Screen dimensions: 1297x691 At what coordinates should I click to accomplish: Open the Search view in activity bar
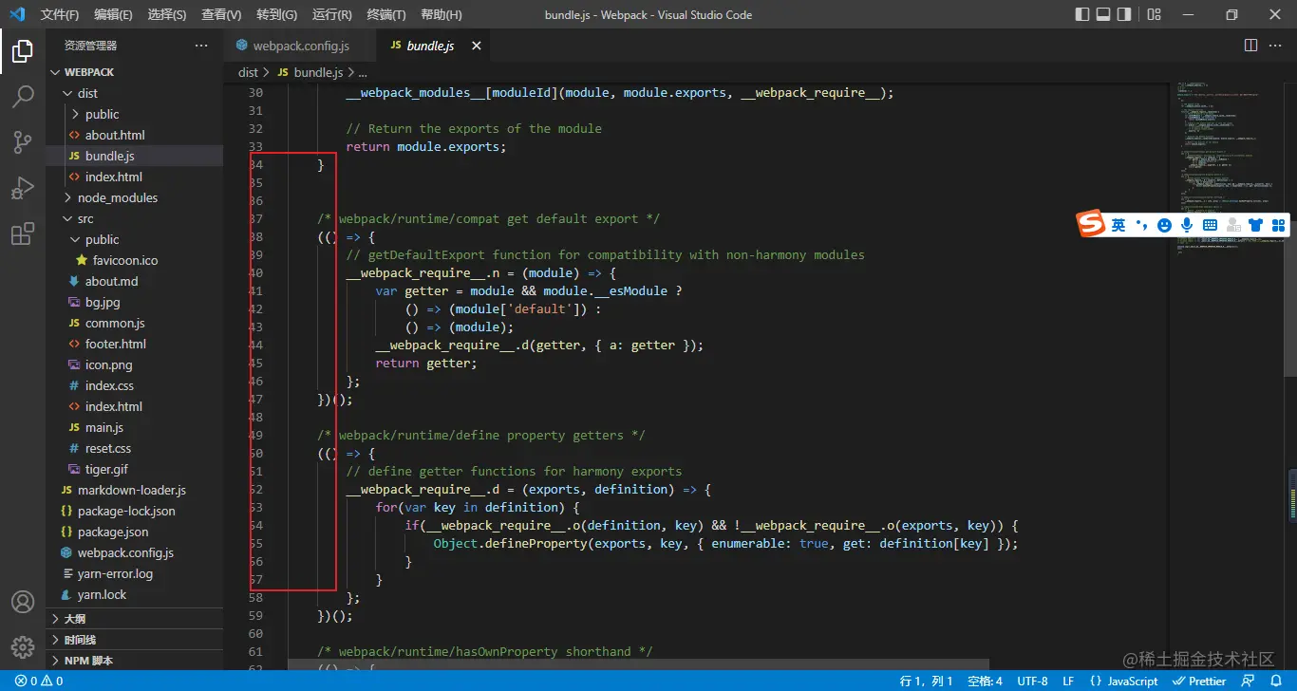point(23,96)
